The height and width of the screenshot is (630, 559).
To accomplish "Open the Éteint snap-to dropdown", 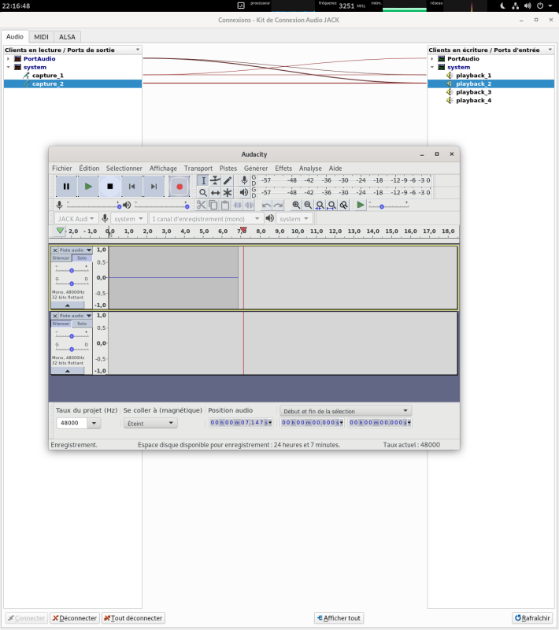I will pyautogui.click(x=150, y=423).
